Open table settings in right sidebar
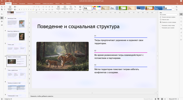183x100 pixels. [181, 29]
